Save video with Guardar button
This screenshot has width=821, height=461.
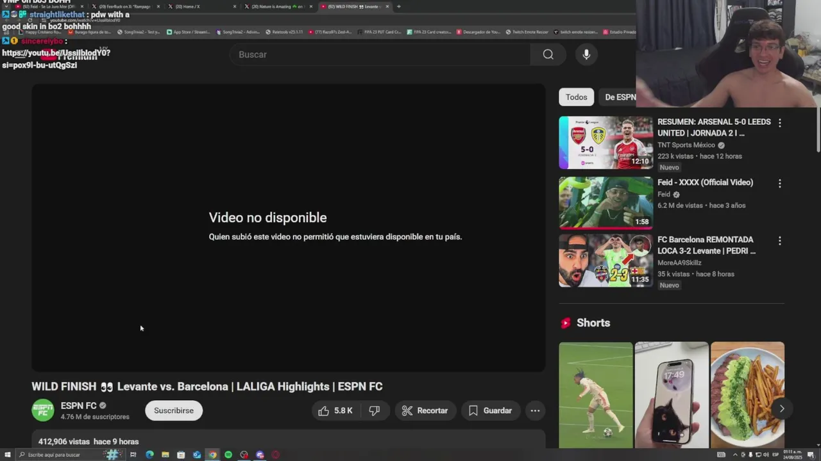pyautogui.click(x=491, y=410)
